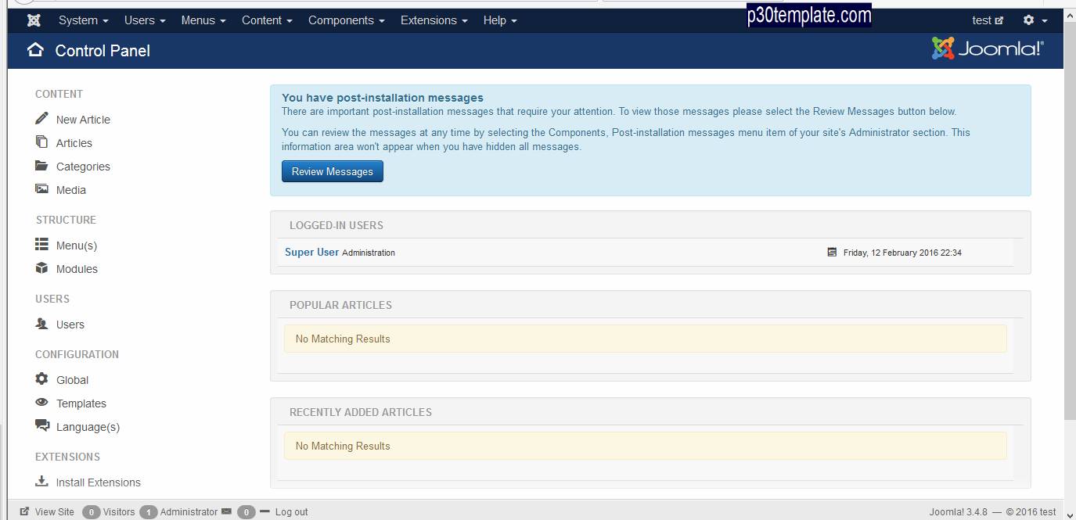Click View Site in the status bar
Viewport: 1076px width, 520px height.
point(54,511)
